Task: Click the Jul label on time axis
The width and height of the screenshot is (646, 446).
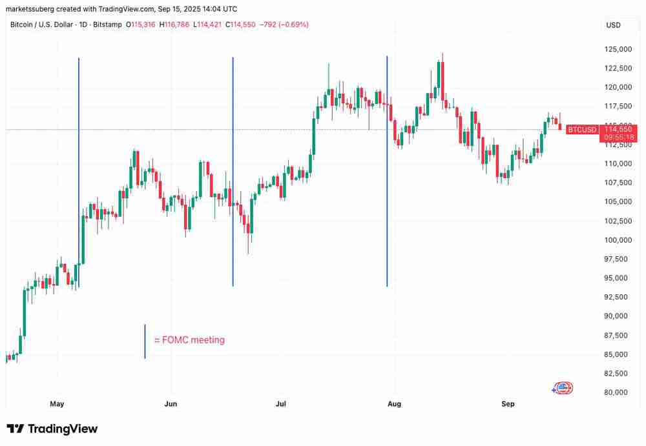Action: point(281,404)
